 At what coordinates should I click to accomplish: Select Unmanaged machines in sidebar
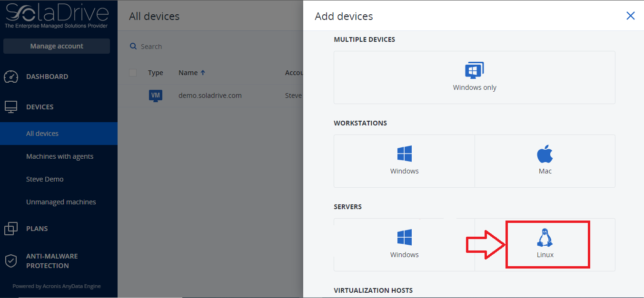point(61,202)
